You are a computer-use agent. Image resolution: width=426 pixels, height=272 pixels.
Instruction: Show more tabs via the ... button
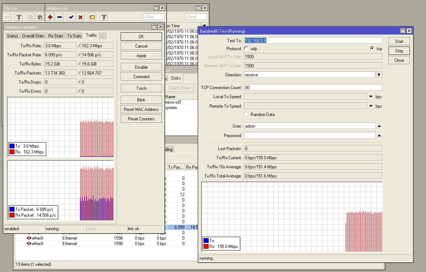tap(103, 36)
